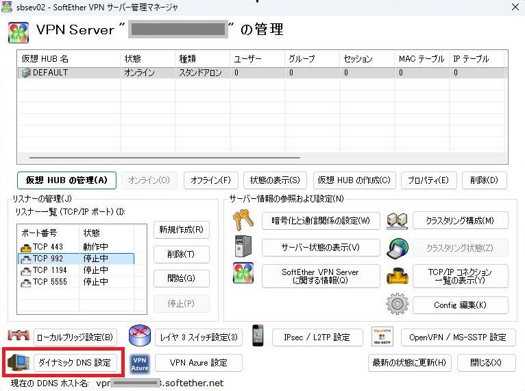
Task: Click the yellow pipe TCP/IP connection icon
Action: [397, 276]
